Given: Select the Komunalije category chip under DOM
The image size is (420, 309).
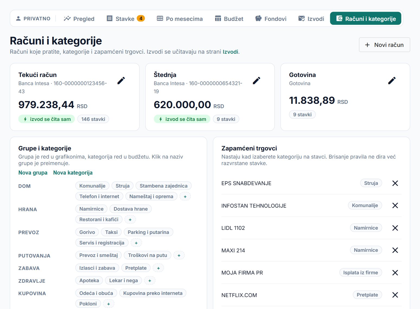Looking at the screenshot, I should tap(92, 186).
